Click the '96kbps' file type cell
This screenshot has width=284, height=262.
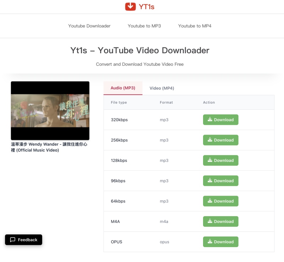[118, 181]
